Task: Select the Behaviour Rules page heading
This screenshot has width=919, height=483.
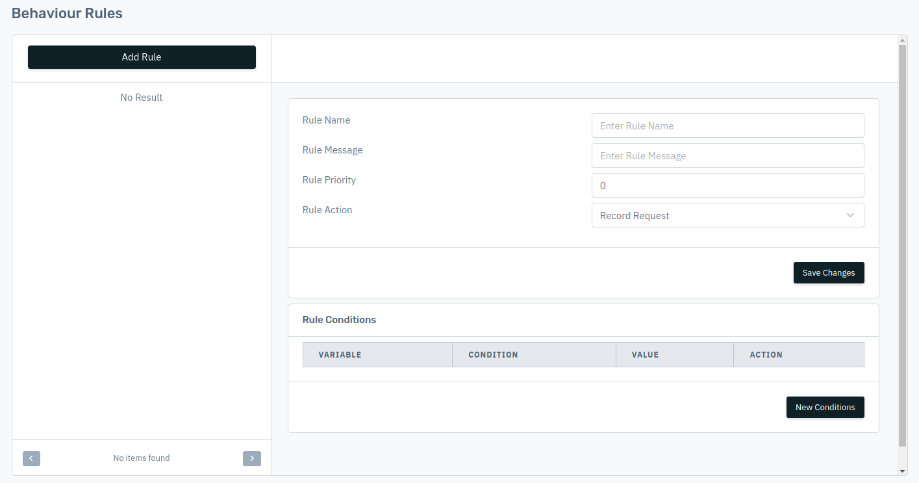Action: click(67, 13)
